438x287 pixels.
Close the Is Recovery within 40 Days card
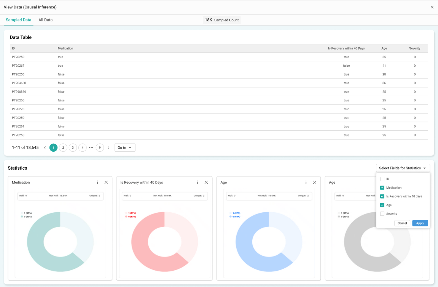coord(206,183)
